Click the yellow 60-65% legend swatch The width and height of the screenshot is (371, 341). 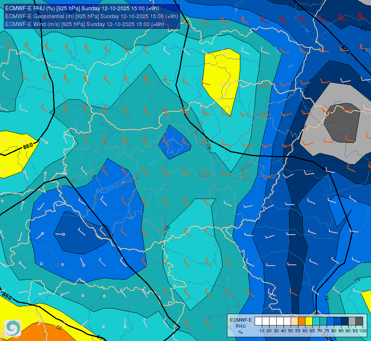(x=309, y=321)
